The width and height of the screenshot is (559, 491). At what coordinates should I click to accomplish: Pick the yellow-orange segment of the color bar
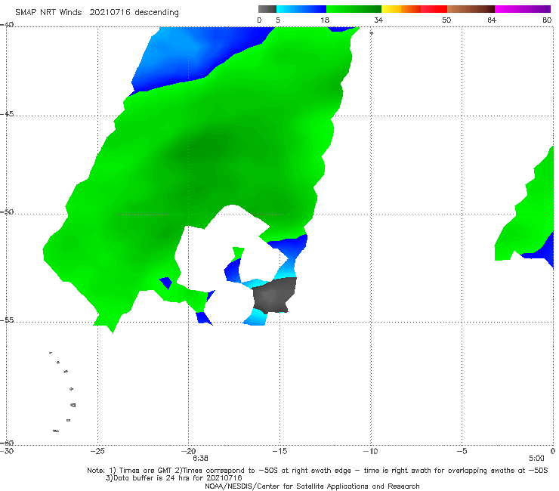point(401,9)
